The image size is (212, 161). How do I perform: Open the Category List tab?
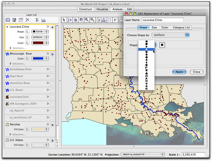pyautogui.click(x=181, y=28)
